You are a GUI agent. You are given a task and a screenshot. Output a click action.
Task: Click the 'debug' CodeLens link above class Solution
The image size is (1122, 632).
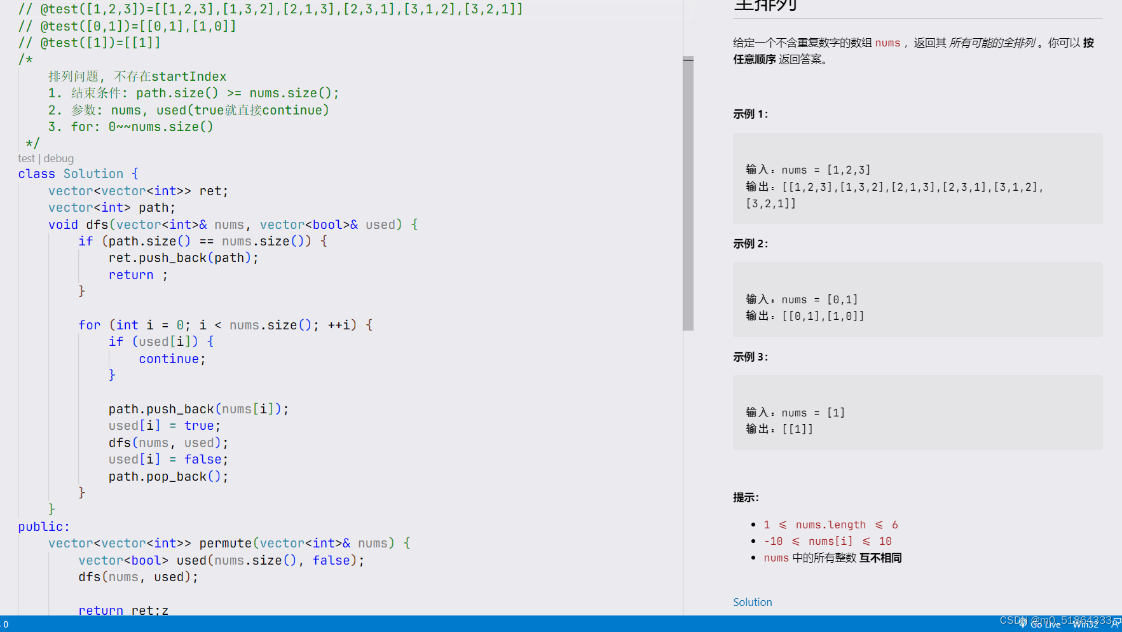point(58,158)
